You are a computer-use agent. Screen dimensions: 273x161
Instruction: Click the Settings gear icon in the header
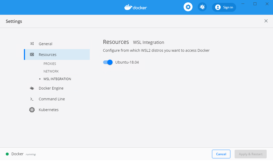pos(188,7)
